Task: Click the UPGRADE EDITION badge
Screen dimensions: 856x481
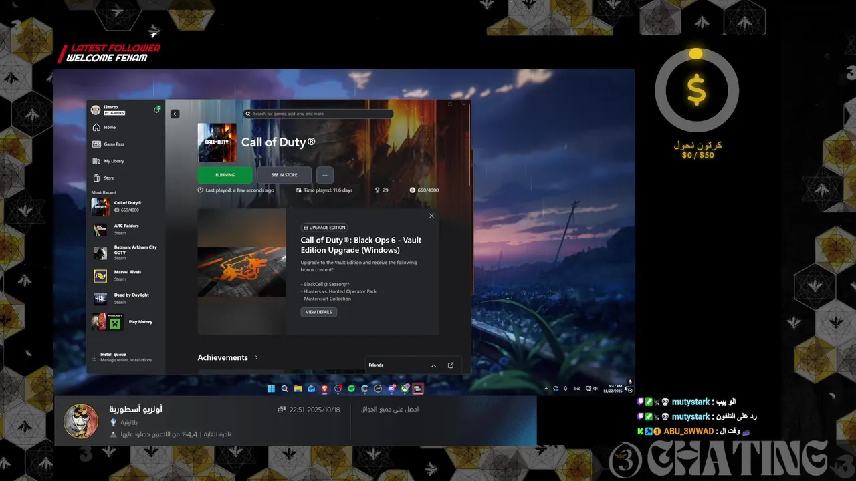Action: click(x=324, y=227)
